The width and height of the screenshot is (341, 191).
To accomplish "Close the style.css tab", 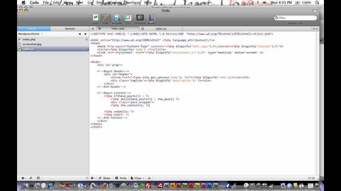I will click(143, 29).
